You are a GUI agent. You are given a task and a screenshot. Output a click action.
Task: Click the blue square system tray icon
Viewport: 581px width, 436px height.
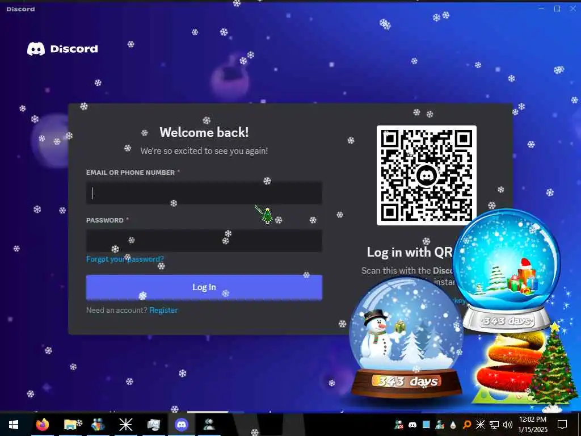pyautogui.click(x=426, y=424)
